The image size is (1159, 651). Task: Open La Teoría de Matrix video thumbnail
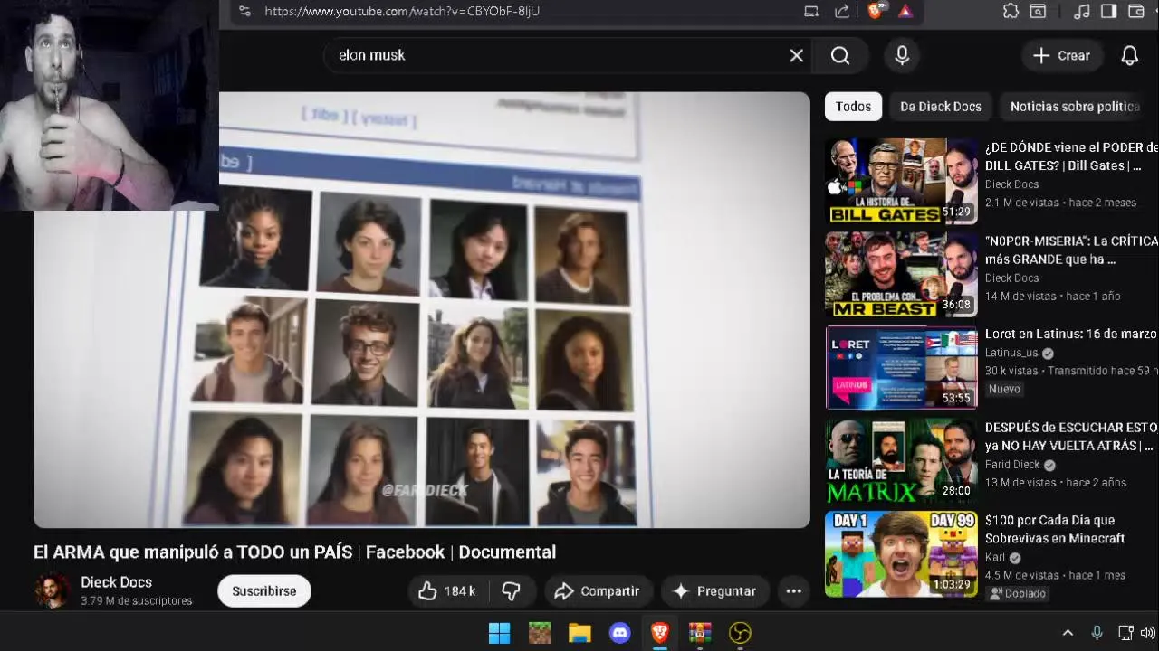point(901,460)
